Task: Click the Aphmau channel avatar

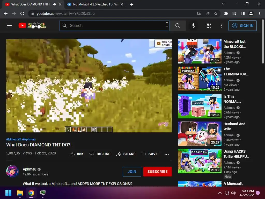Action: click(x=12, y=171)
